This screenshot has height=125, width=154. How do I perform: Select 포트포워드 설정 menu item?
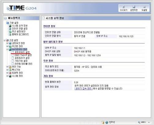(x=22, y=52)
